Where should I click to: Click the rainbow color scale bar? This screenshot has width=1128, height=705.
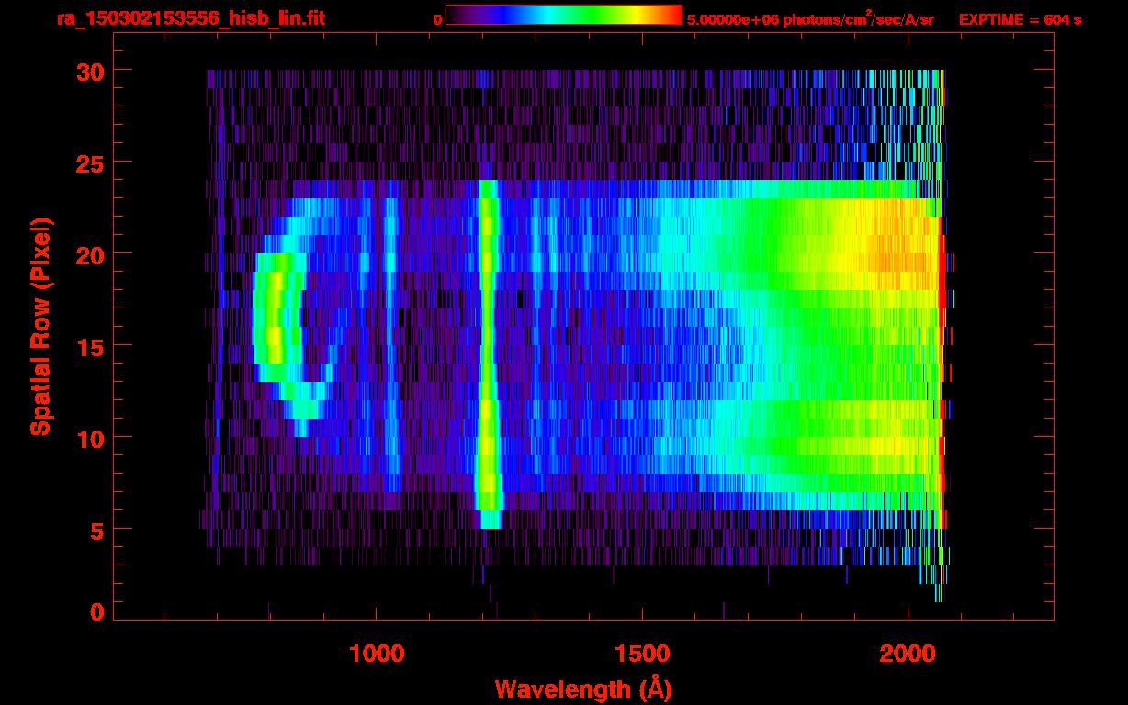(x=564, y=15)
